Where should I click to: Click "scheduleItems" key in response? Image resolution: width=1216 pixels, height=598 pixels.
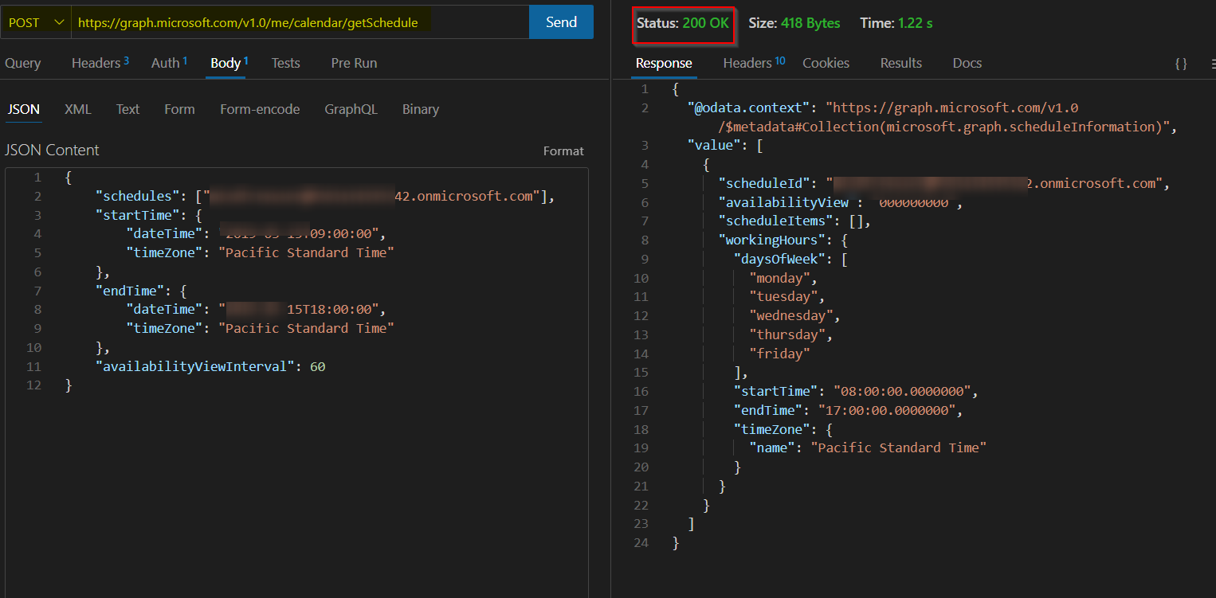coord(775,221)
